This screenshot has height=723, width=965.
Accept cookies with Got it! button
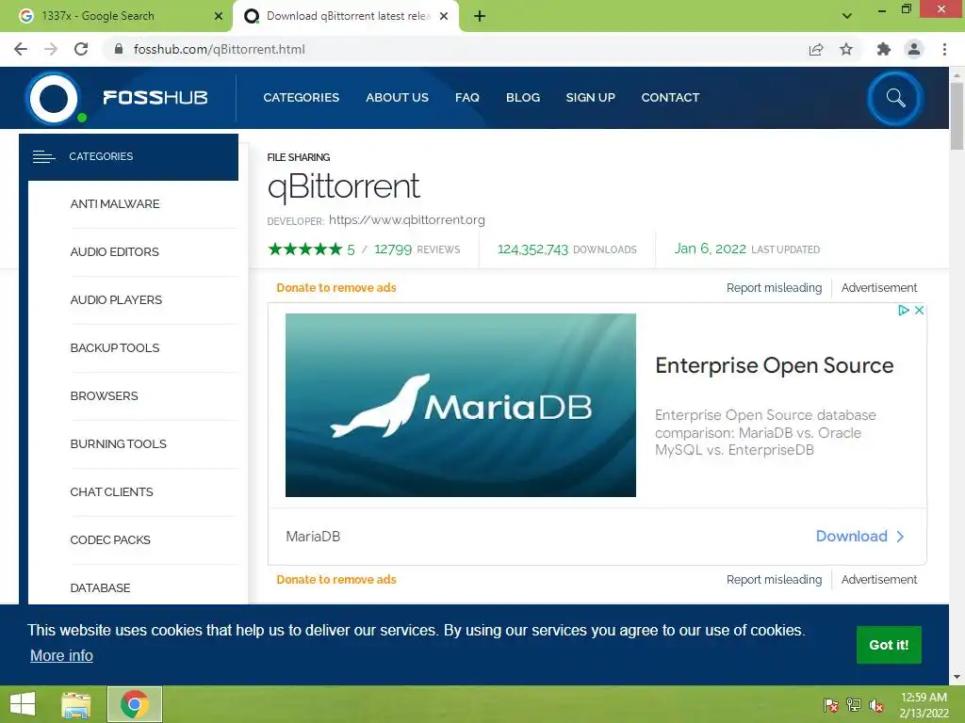point(889,645)
